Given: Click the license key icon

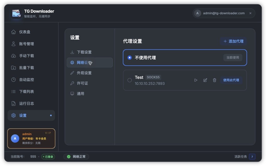Looking at the screenshot, I should tap(72, 83).
